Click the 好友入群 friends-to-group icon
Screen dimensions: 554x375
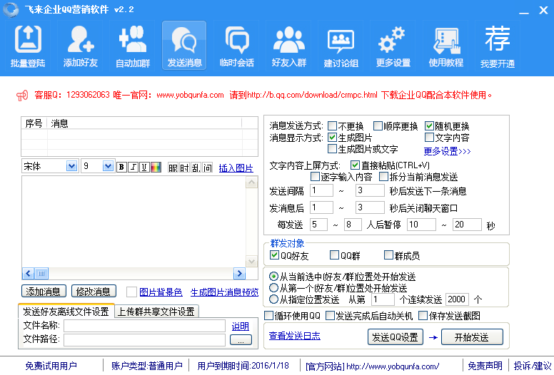click(x=289, y=46)
